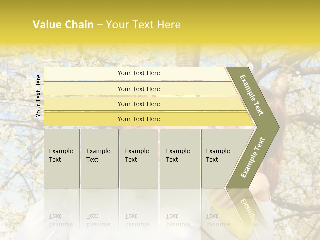Click the darkest yellow 'Your Text Here' bar
The image size is (320, 240).
(139, 119)
